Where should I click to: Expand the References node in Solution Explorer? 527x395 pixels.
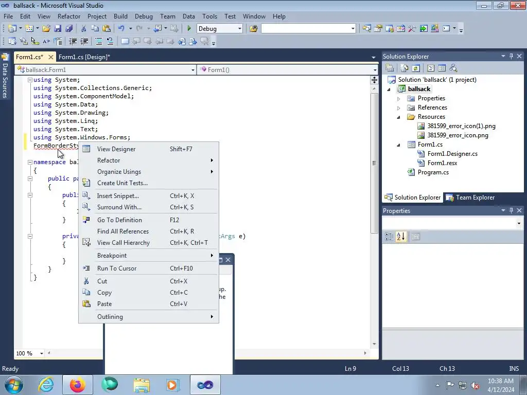pos(399,108)
